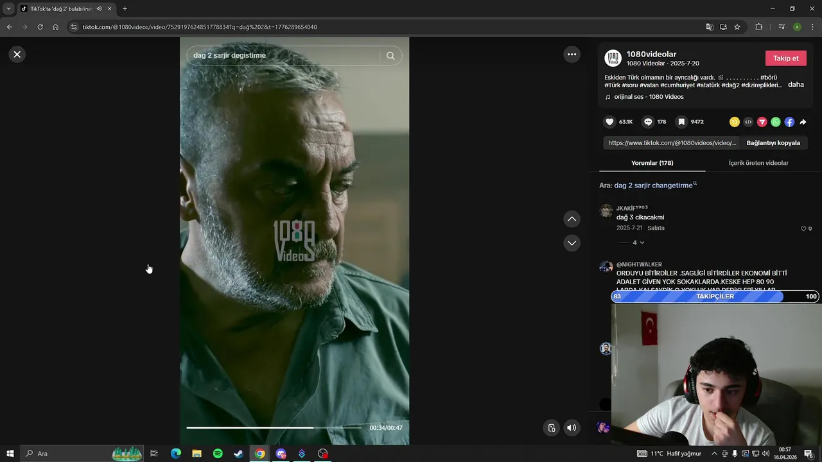Image resolution: width=822 pixels, height=462 pixels.
Task: Open JKAKİF commenter avatar
Action: coord(606,211)
